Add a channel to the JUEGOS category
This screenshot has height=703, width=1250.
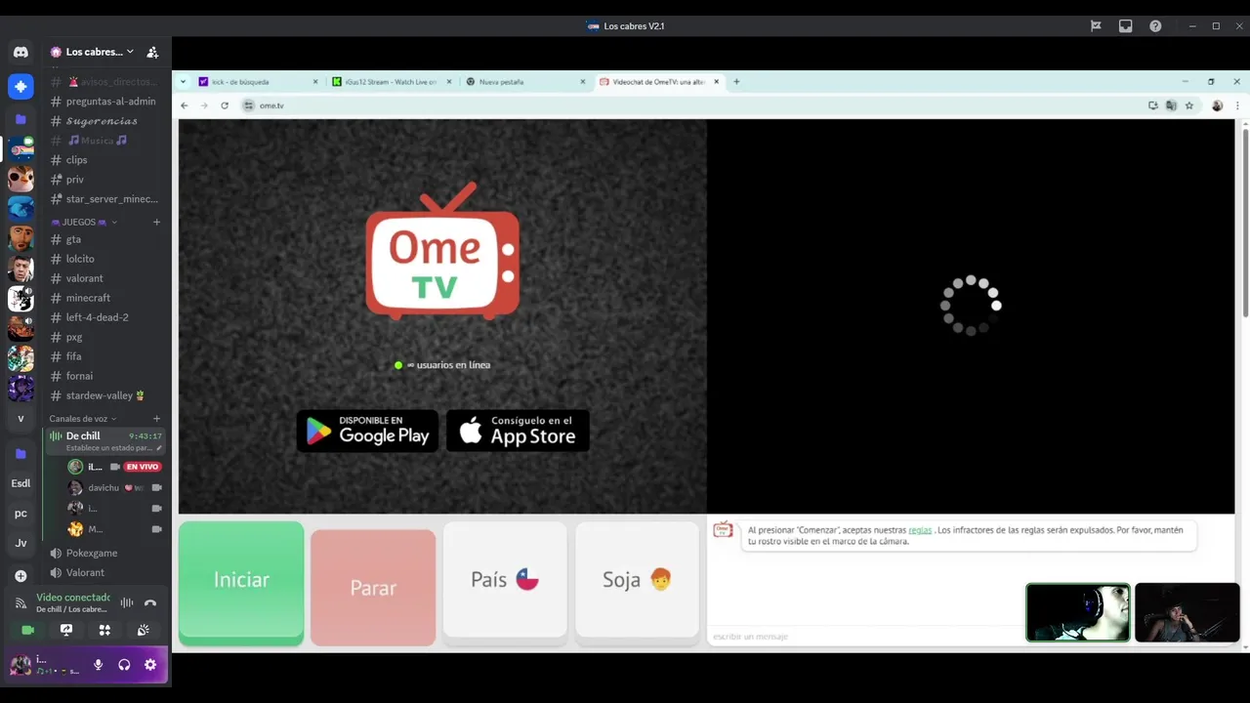(x=156, y=222)
